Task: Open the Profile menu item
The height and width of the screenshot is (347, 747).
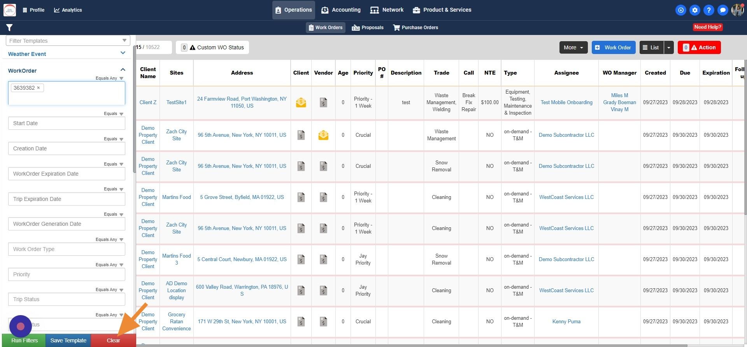Action: 33,10
